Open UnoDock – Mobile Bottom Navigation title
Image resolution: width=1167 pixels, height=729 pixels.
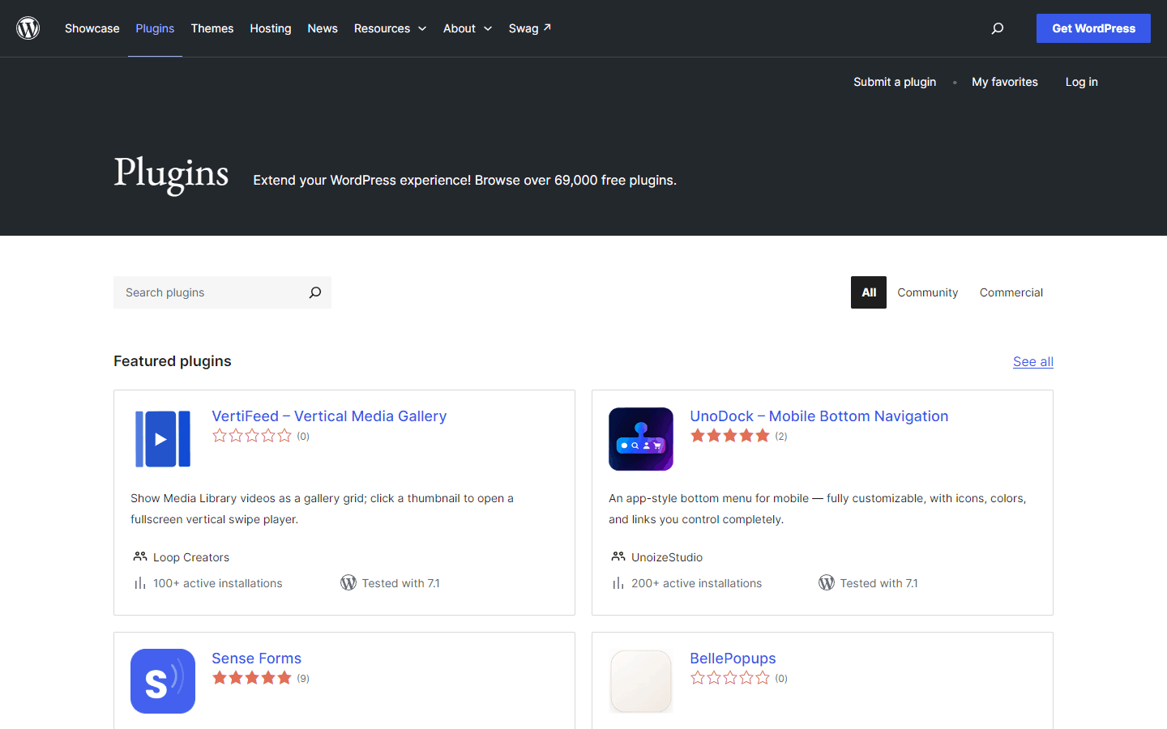tap(819, 416)
